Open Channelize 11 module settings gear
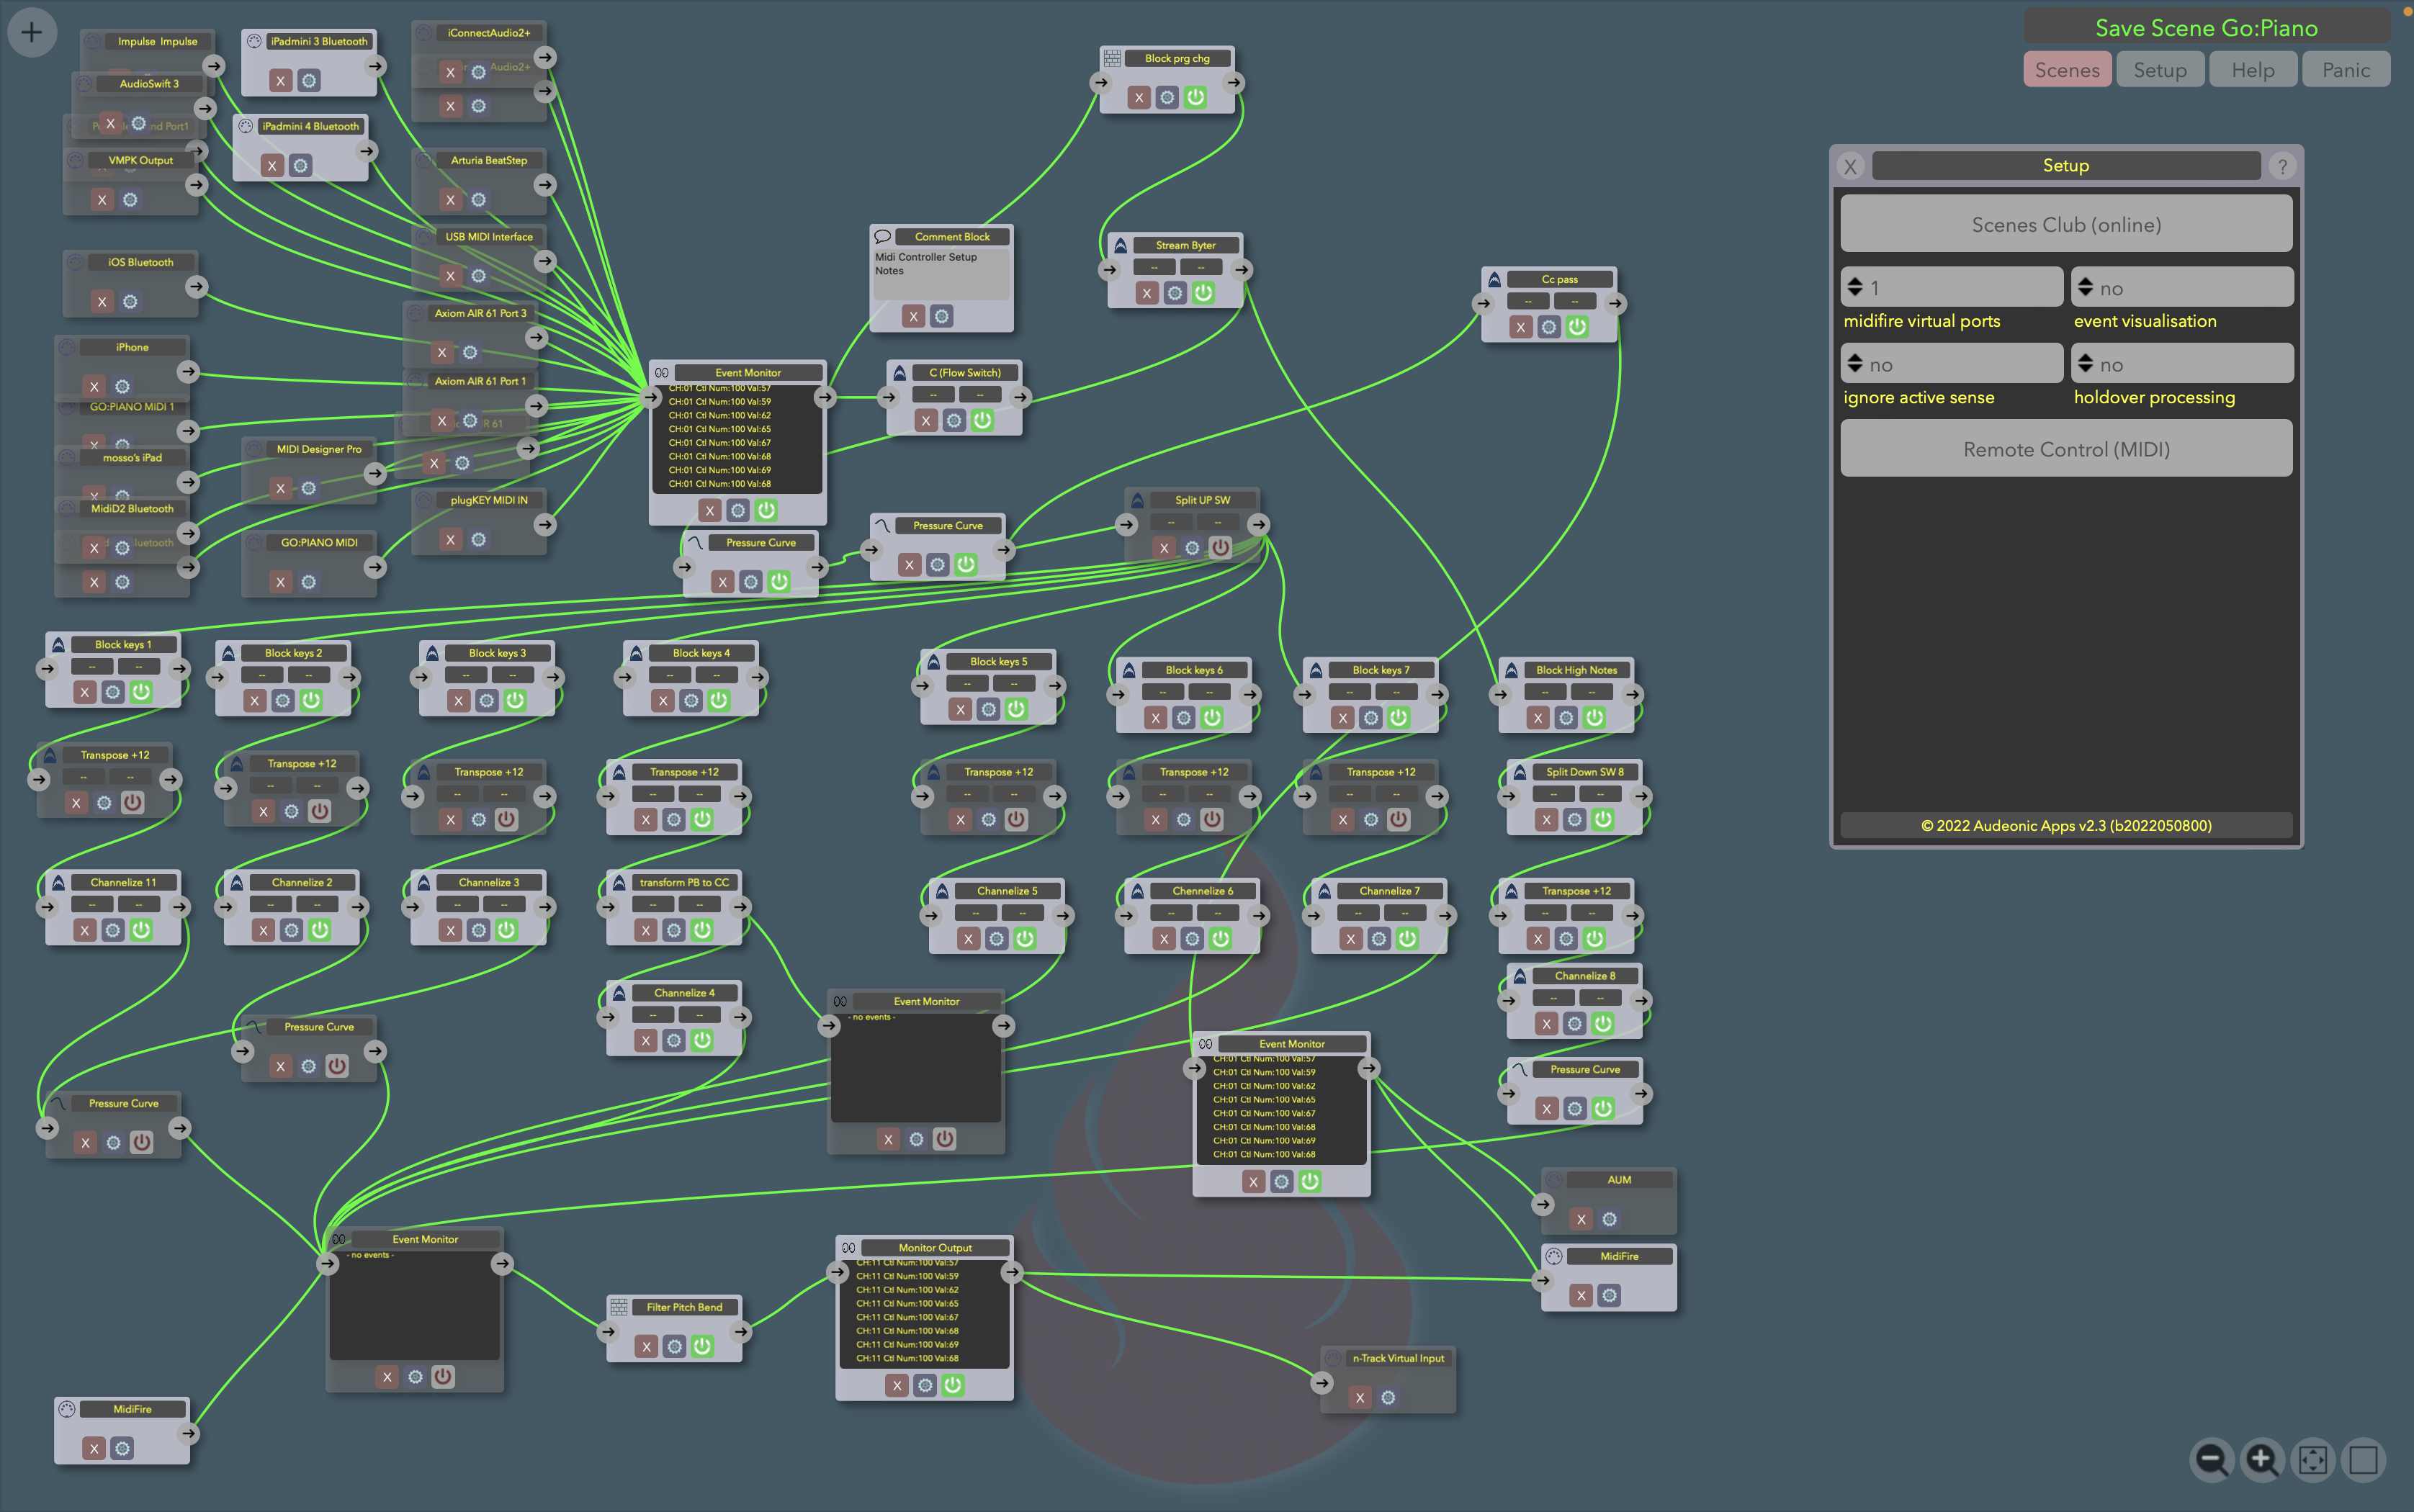Viewport: 2414px width, 1512px height. click(113, 930)
